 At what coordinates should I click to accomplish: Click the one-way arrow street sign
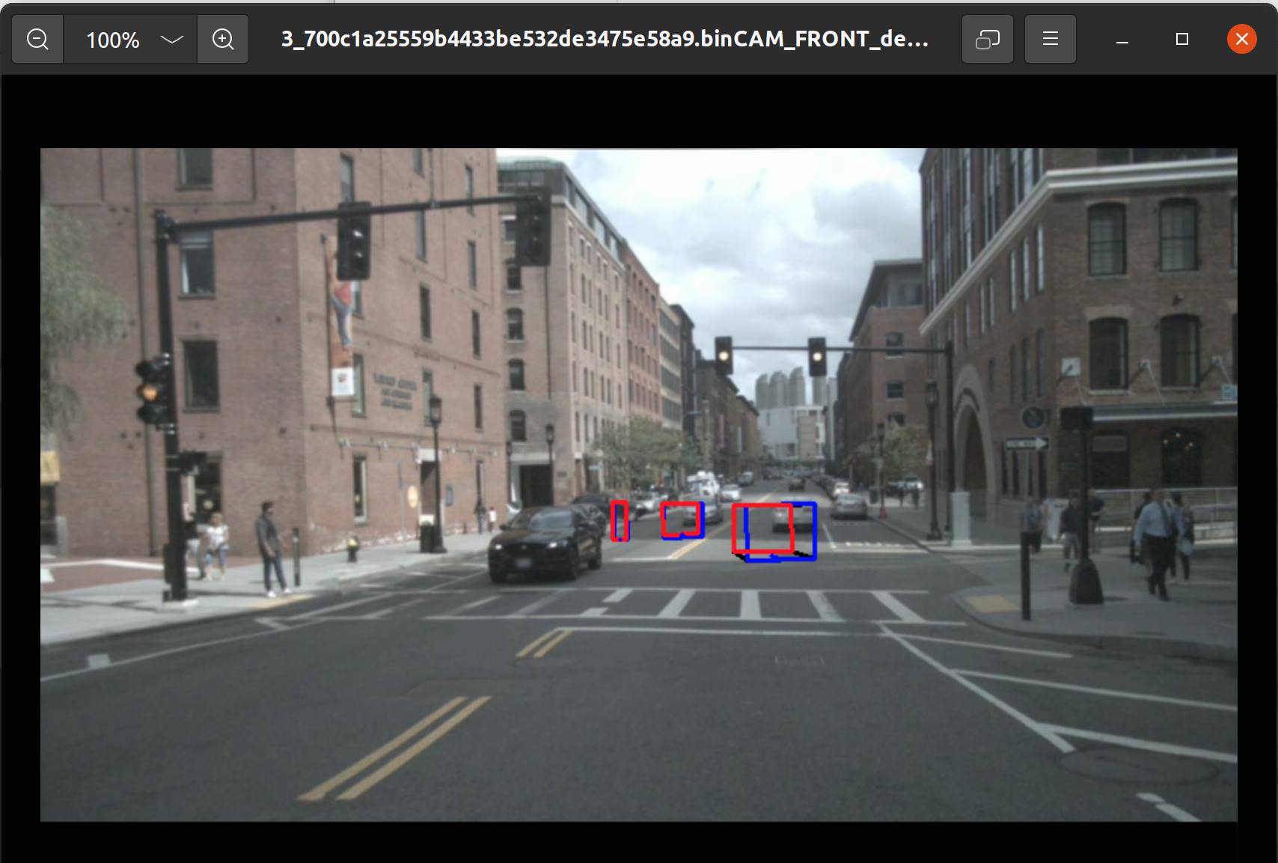pyautogui.click(x=1026, y=444)
